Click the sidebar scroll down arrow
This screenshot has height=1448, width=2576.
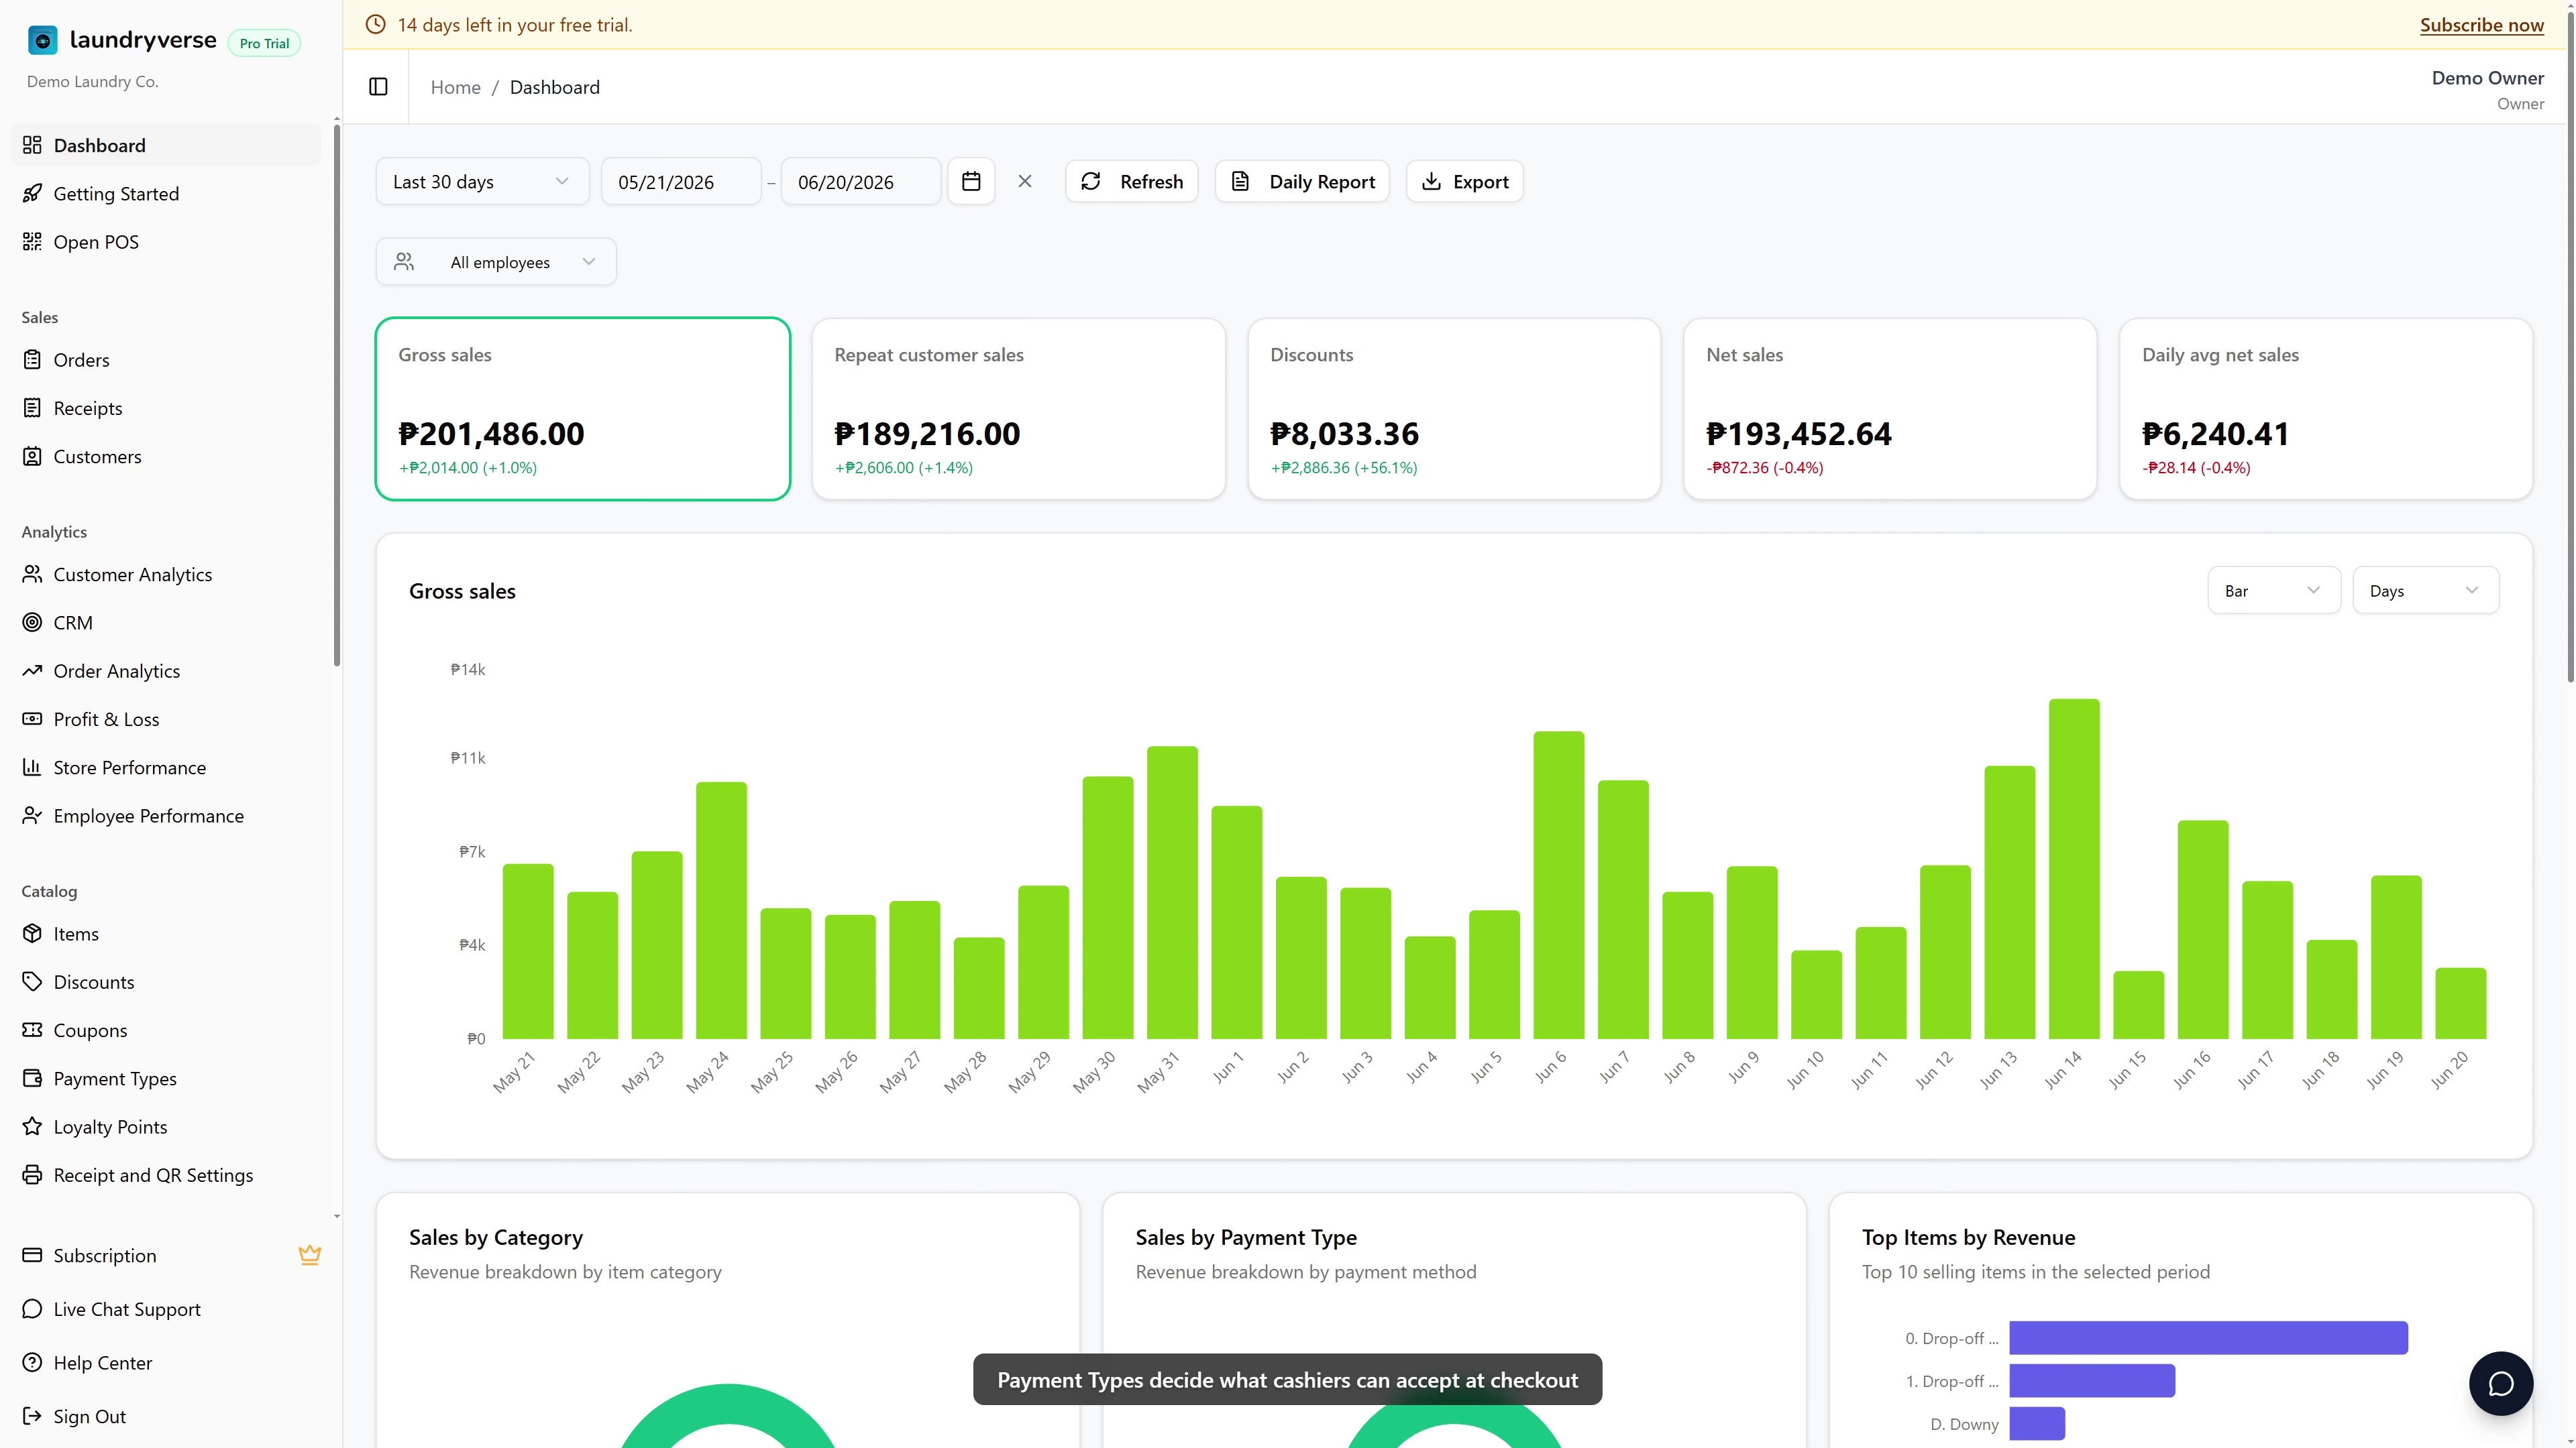coord(337,1216)
